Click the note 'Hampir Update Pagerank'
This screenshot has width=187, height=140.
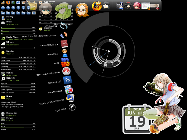pos(12,107)
